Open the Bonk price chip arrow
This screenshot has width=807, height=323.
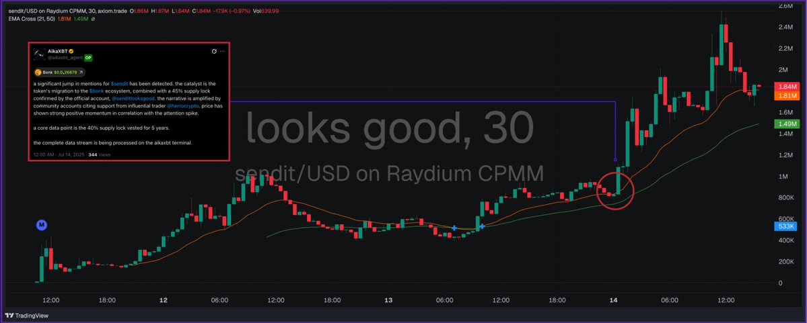click(x=80, y=73)
